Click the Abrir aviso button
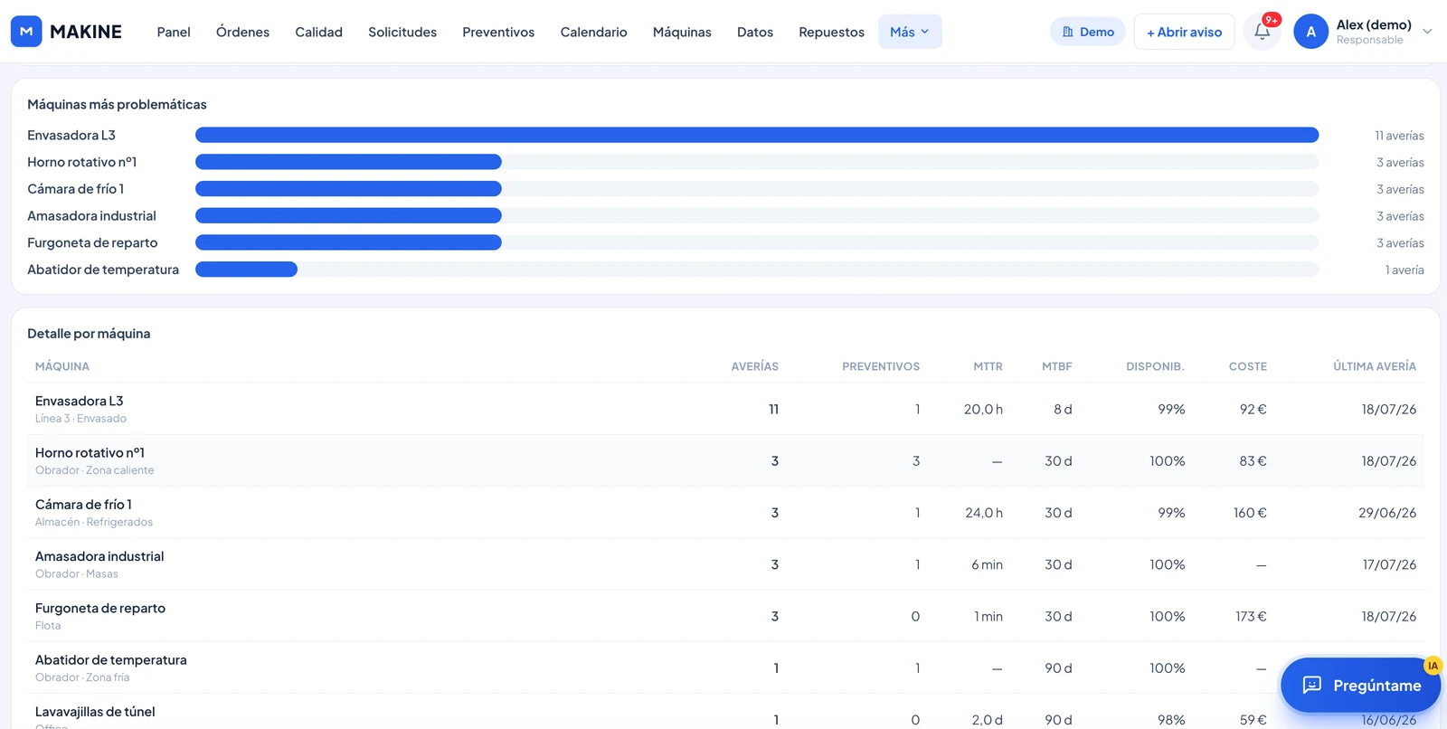This screenshot has width=1447, height=729. (x=1184, y=32)
